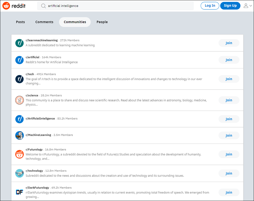The height and width of the screenshot is (201, 254).
Task: Click the 'reddit' wordmark text
Action: click(19, 6)
